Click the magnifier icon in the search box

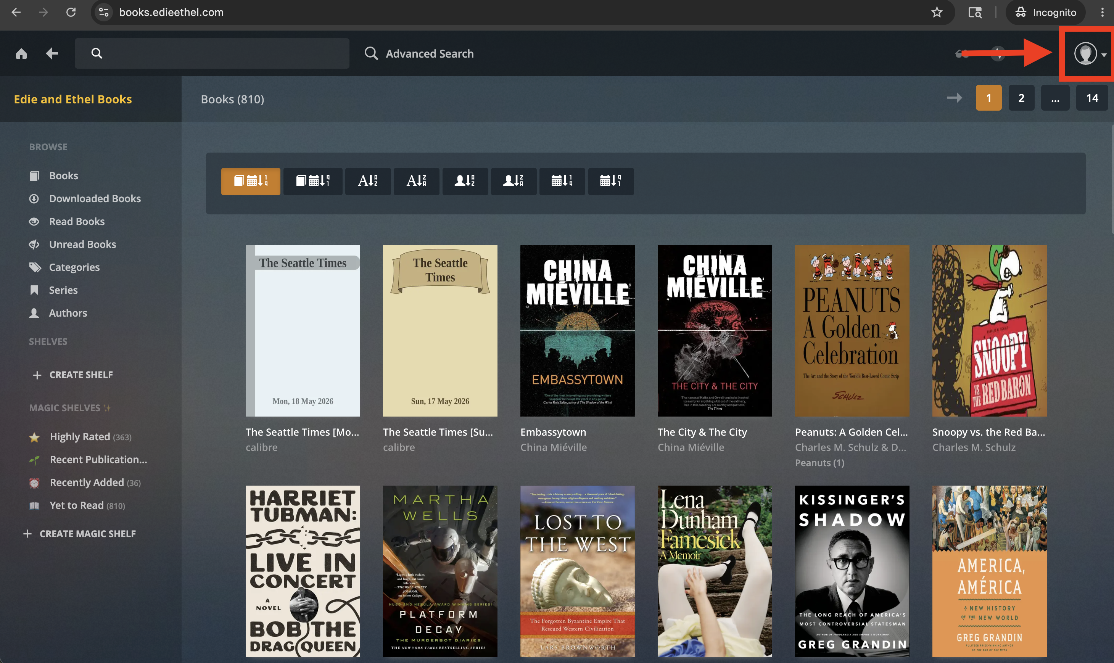pos(97,54)
